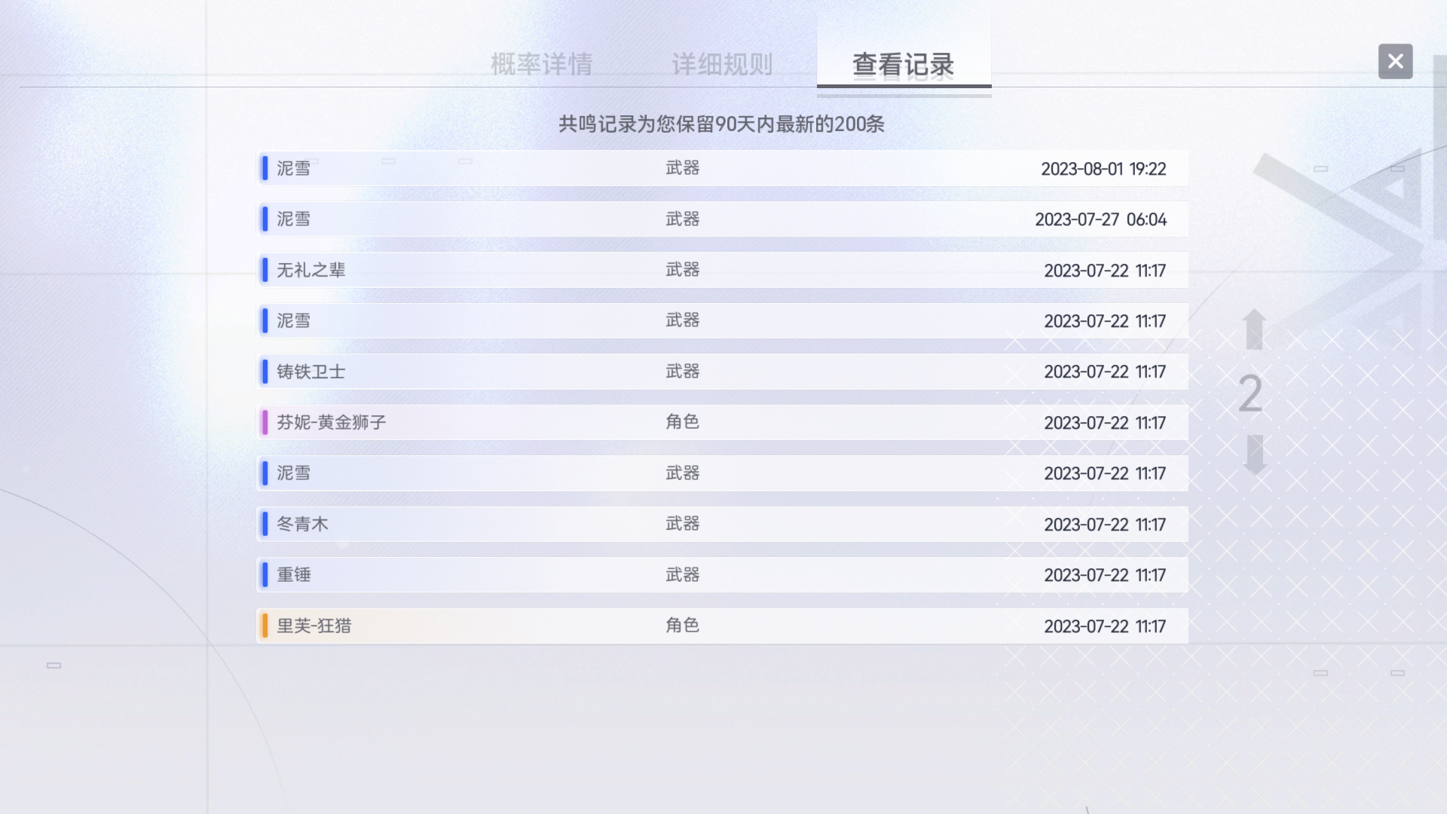Switch to the 概率详情 tab
Screen dimensions: 1447x814
[x=541, y=64]
